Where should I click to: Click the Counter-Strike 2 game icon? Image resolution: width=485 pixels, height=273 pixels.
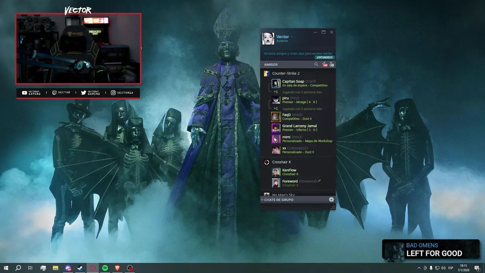pyautogui.click(x=267, y=73)
